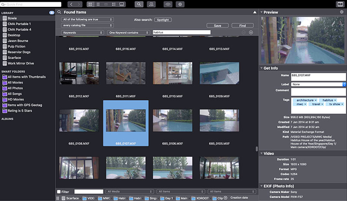Collapse the Video section
Viewport: 347px width, 201px height.
pos(262,153)
